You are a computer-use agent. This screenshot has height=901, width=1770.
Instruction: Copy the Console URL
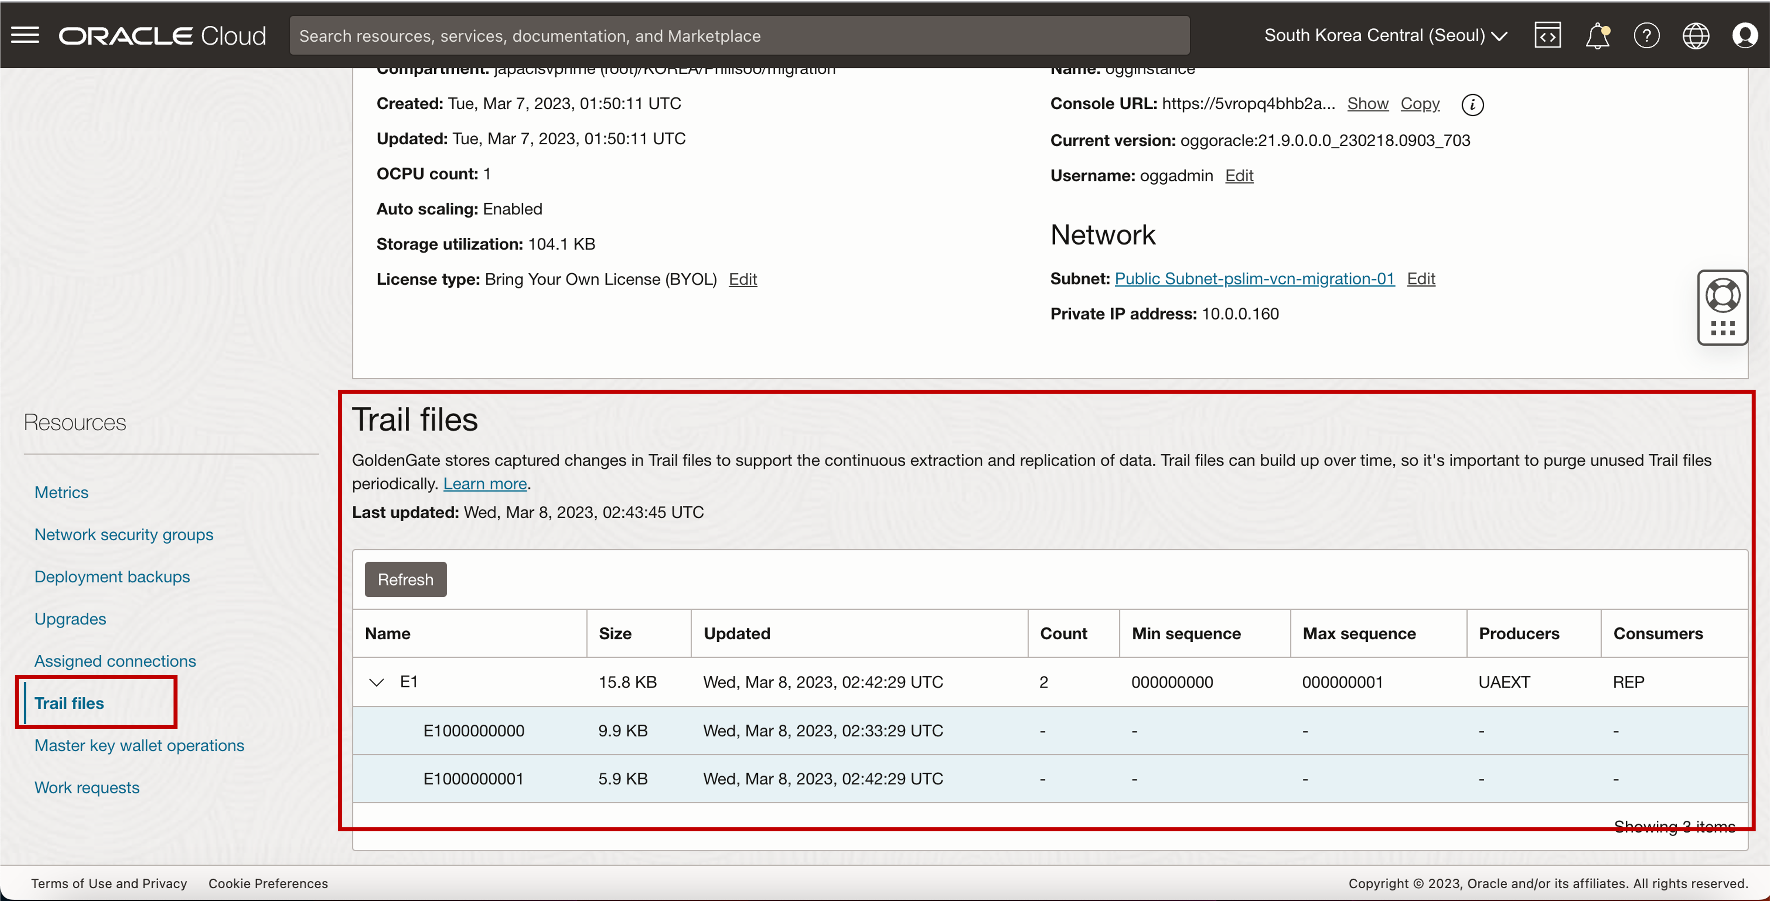(1420, 104)
